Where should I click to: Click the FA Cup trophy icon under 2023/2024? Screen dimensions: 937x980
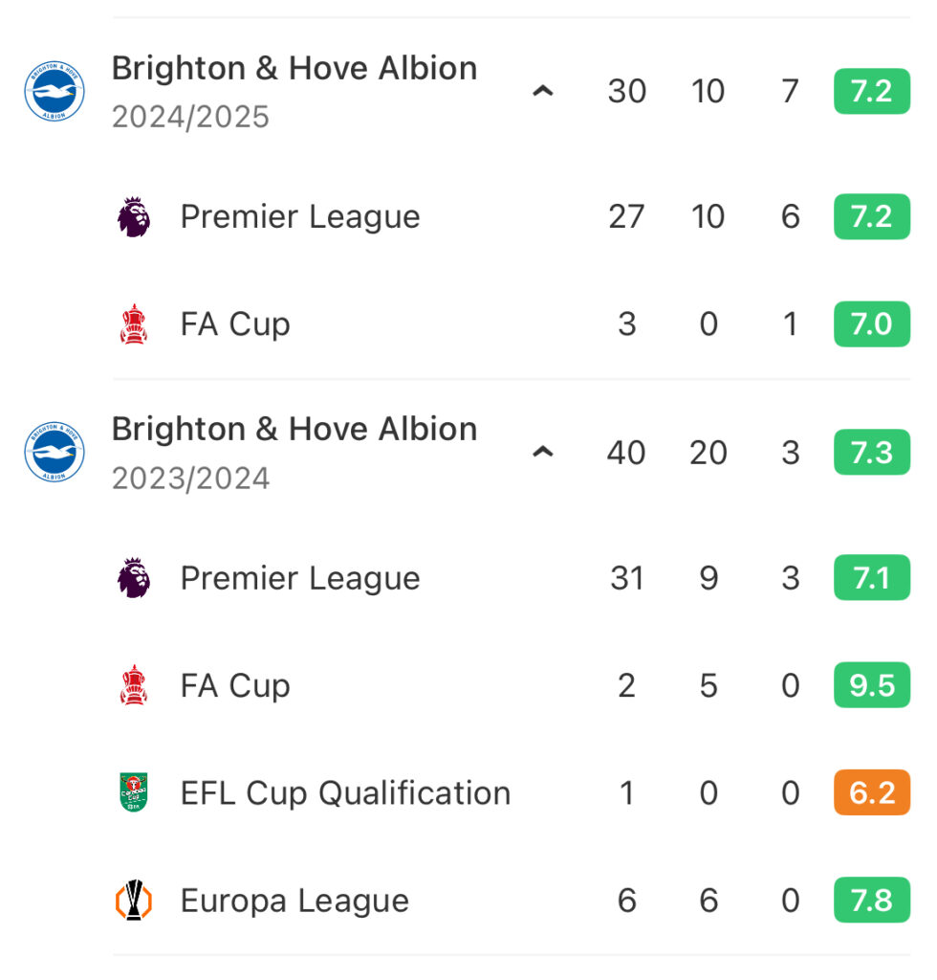pos(134,685)
